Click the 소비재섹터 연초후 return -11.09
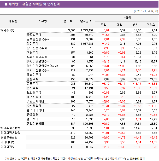The height and width of the screenshot is (161, 159). click(153, 106)
